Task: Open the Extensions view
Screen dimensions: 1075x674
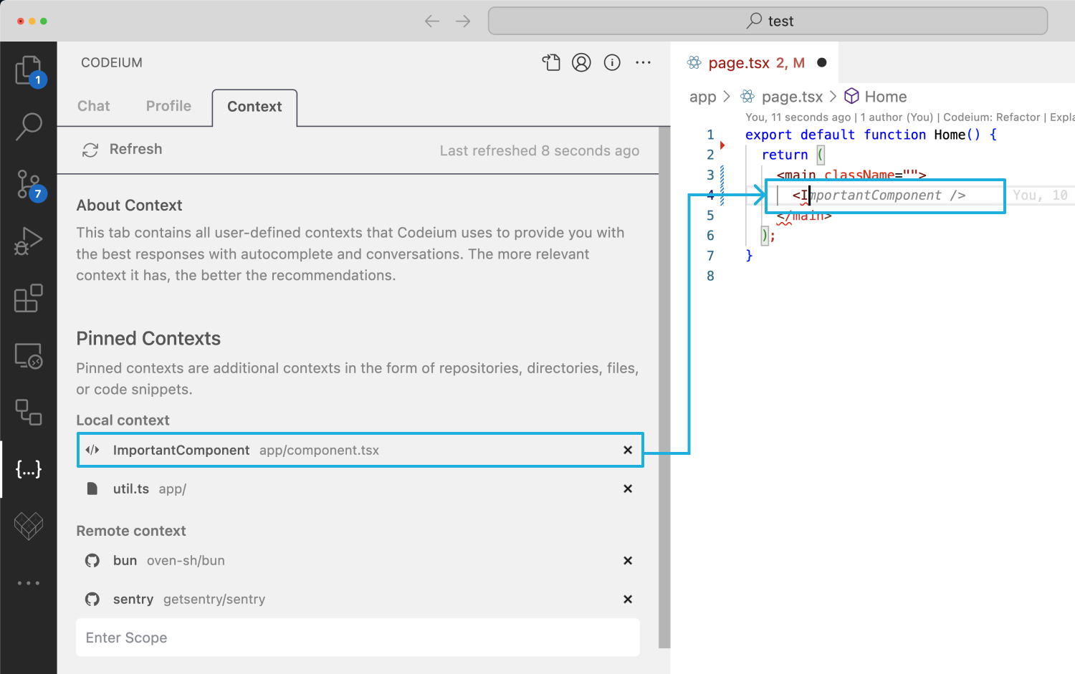Action: (29, 298)
